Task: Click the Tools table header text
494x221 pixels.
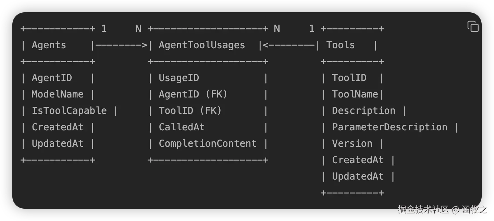Action: click(x=340, y=45)
